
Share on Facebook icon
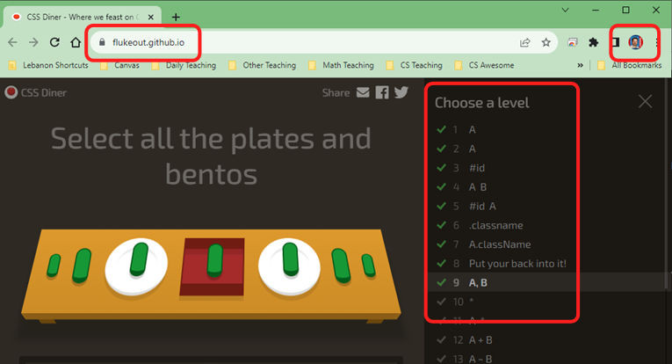[382, 92]
